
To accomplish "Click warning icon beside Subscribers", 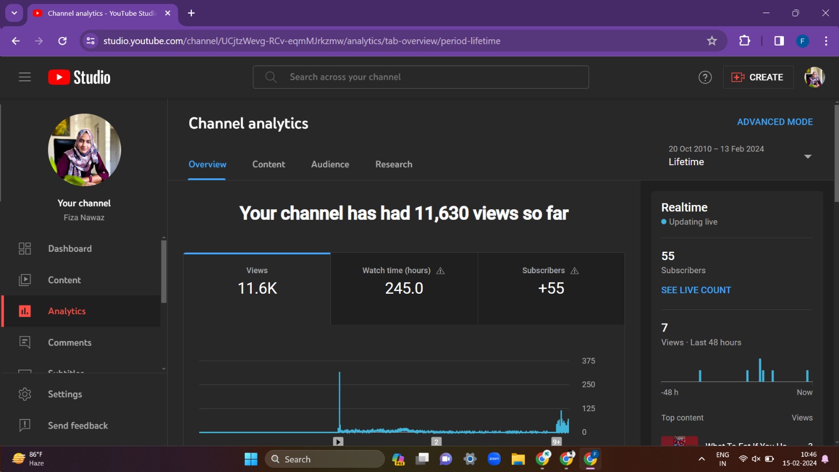I will (x=575, y=271).
